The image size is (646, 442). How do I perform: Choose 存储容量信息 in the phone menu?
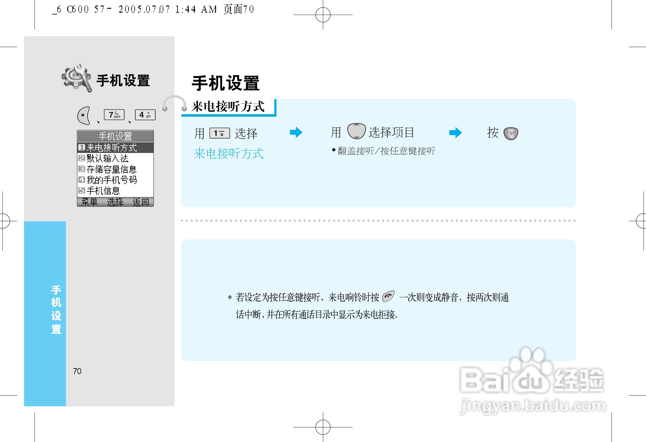coord(111,169)
